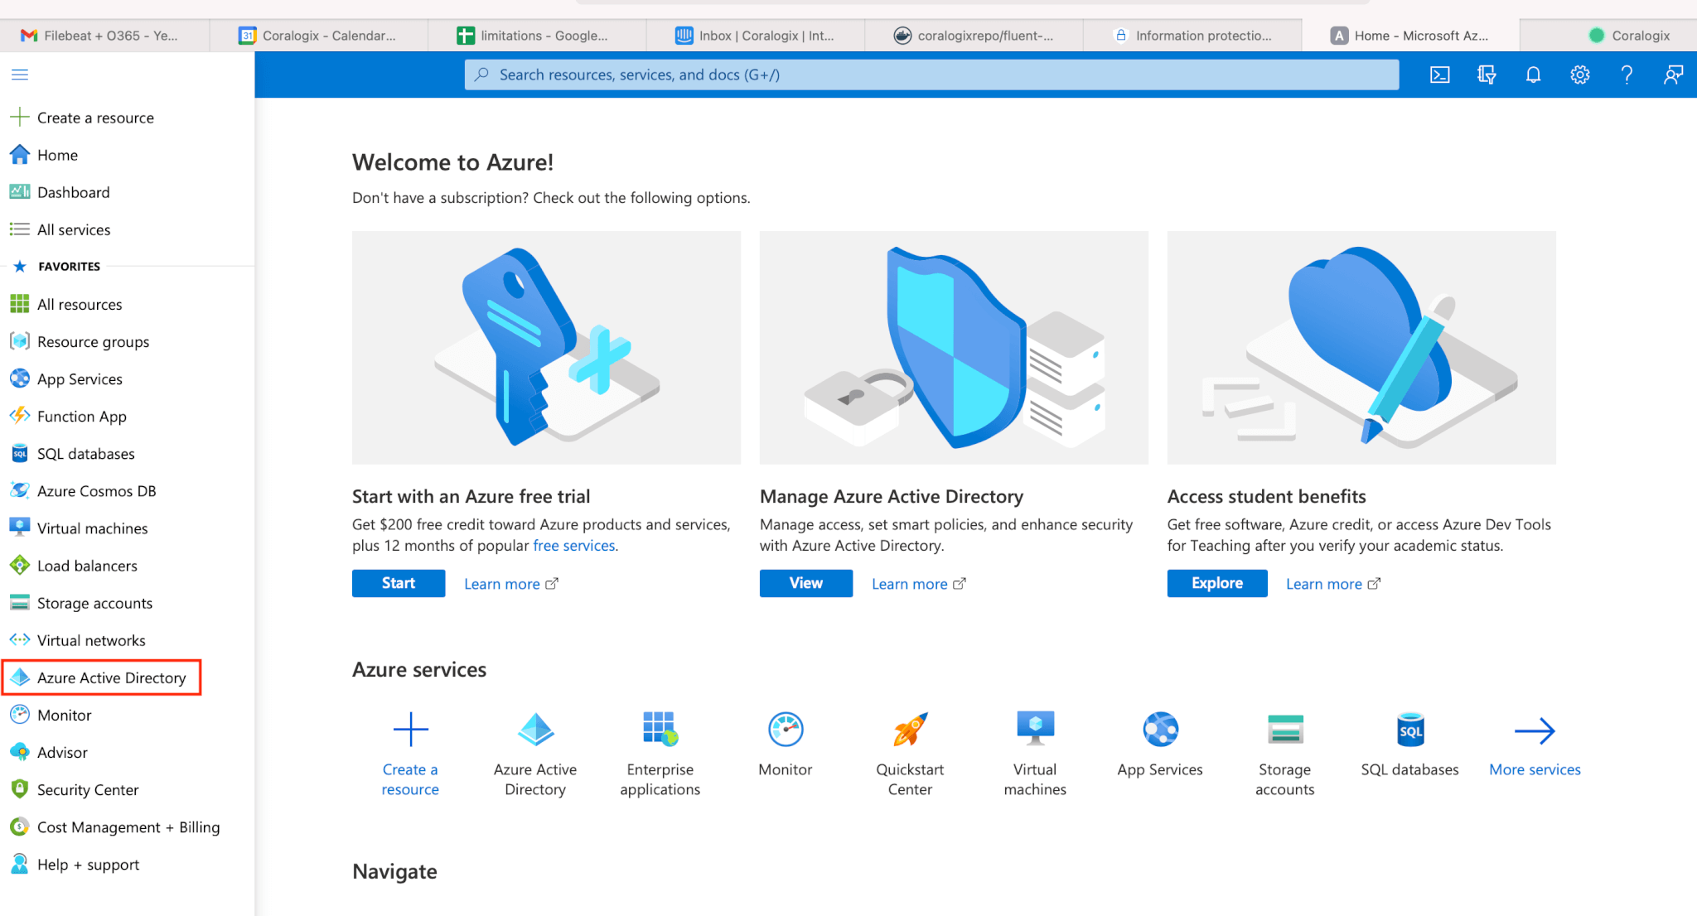Switch to the limitations - Google Sheets tab
Screen dimensions: 1697x916
point(537,36)
